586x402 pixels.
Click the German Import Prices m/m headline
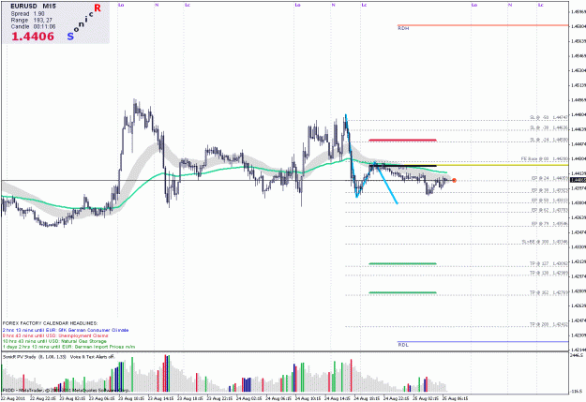68,347
